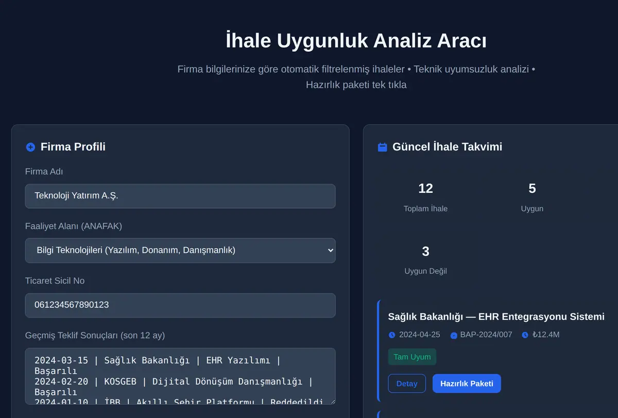
Task: Click the Toplam İhale label
Action: 425,209
